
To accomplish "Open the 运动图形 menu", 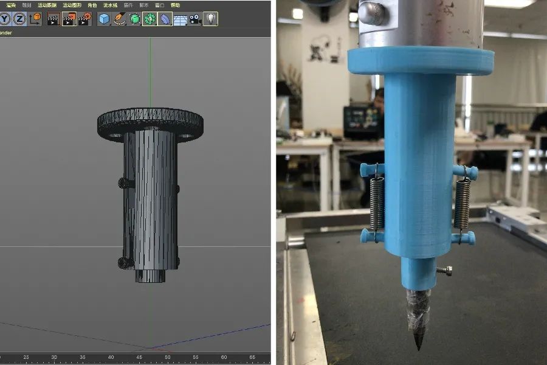I will [x=72, y=5].
